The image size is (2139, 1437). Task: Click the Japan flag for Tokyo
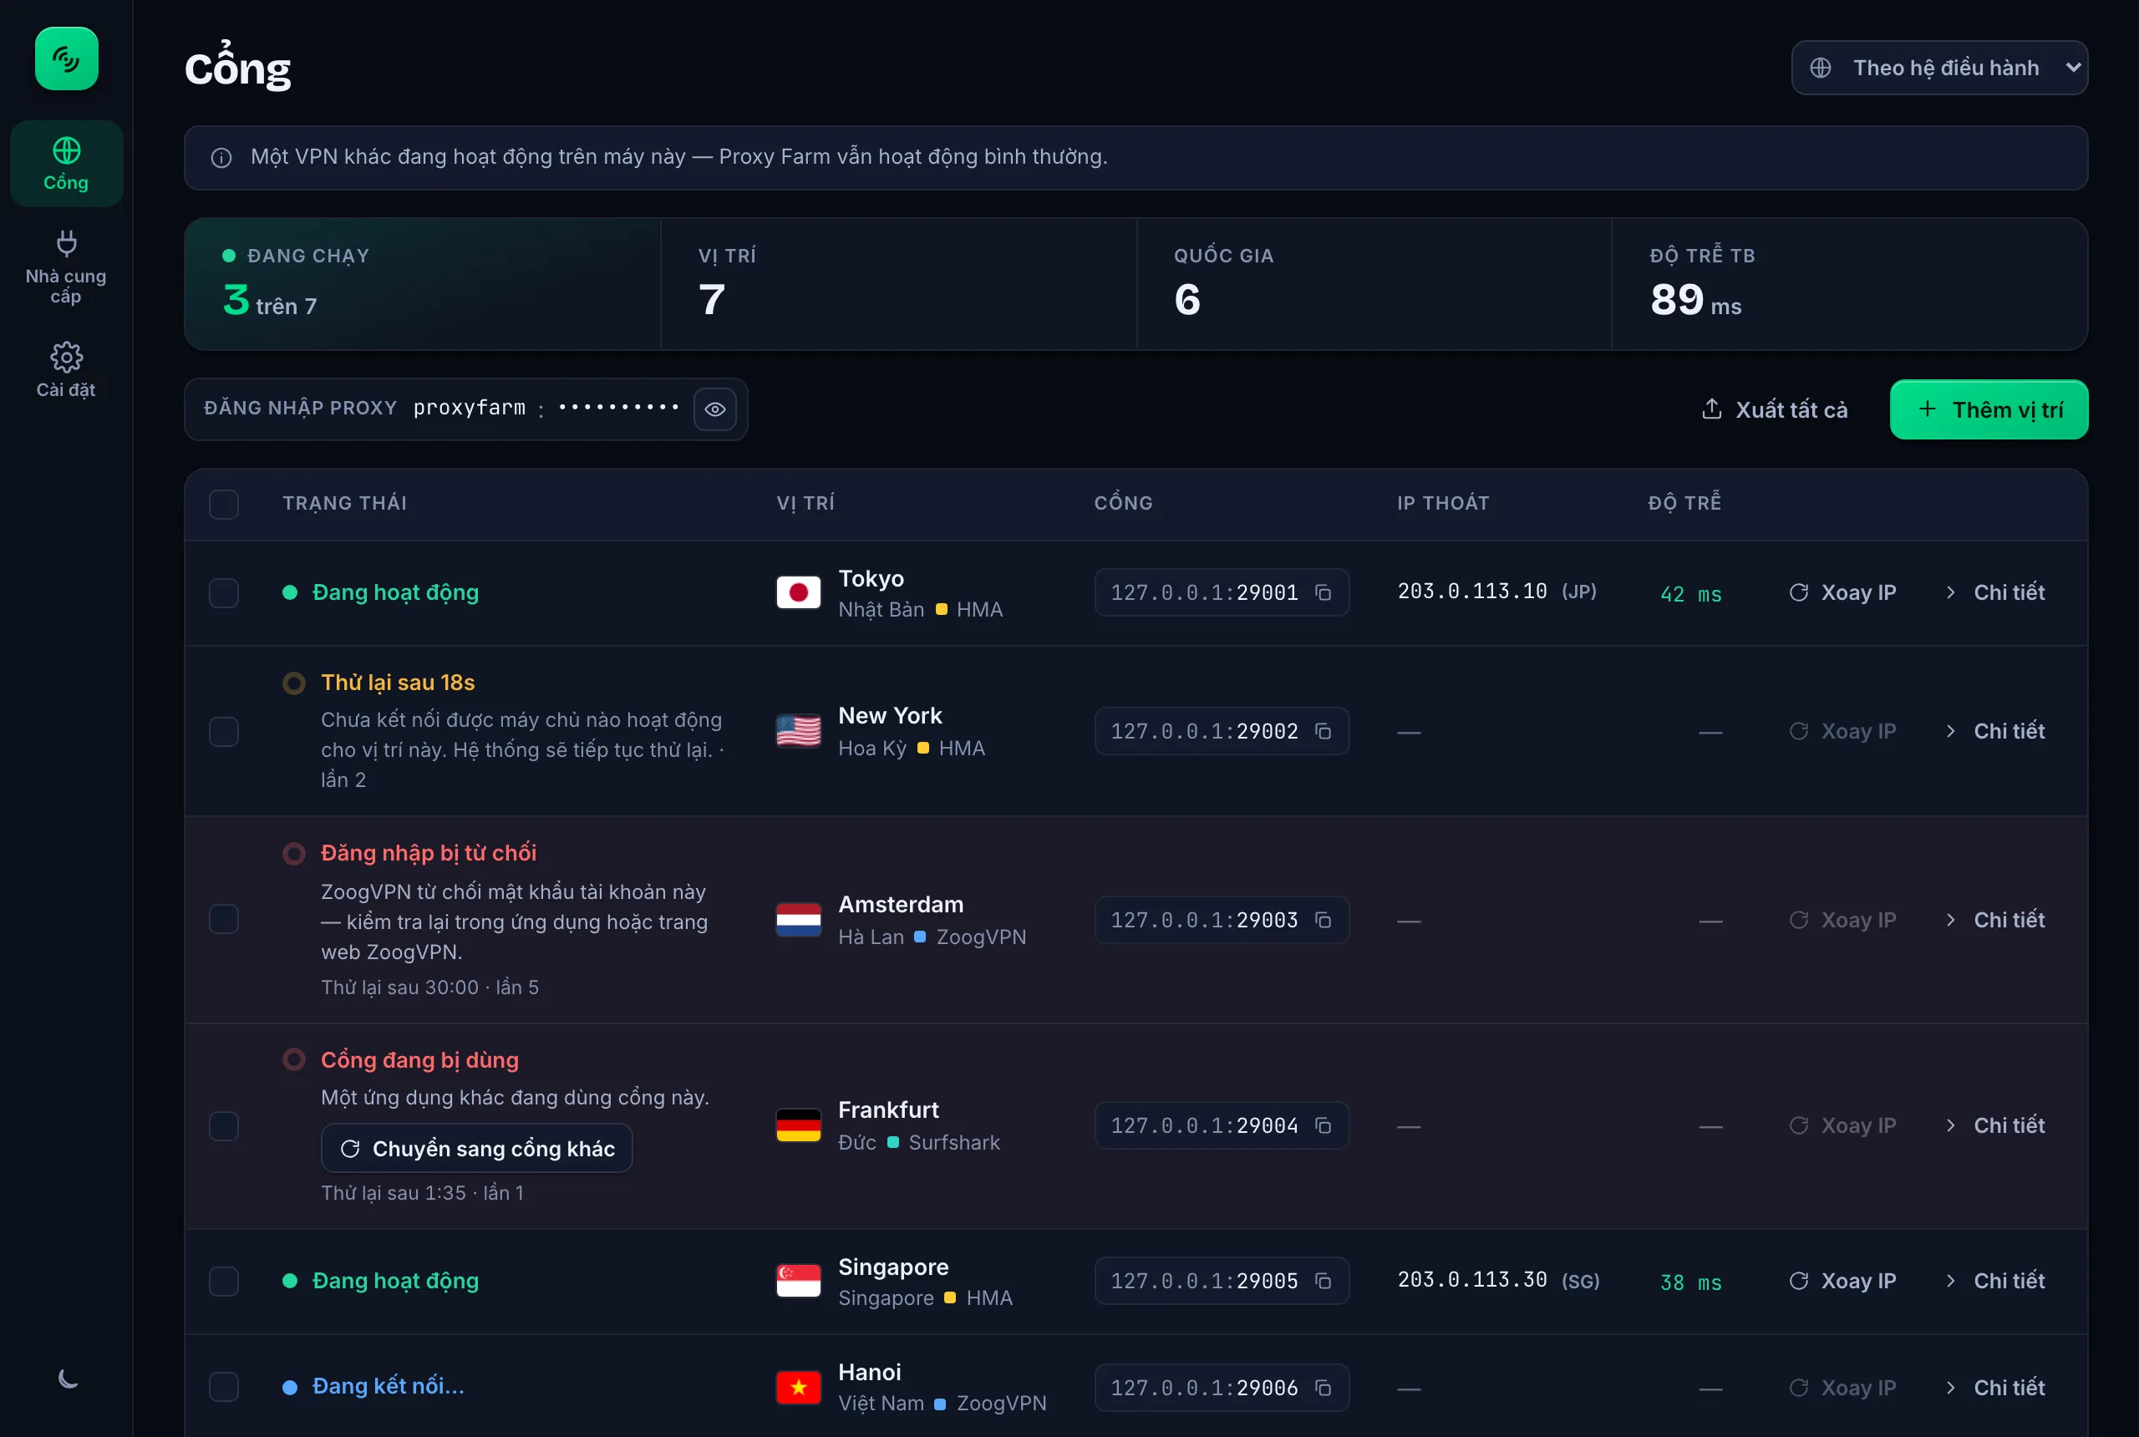[x=798, y=593]
